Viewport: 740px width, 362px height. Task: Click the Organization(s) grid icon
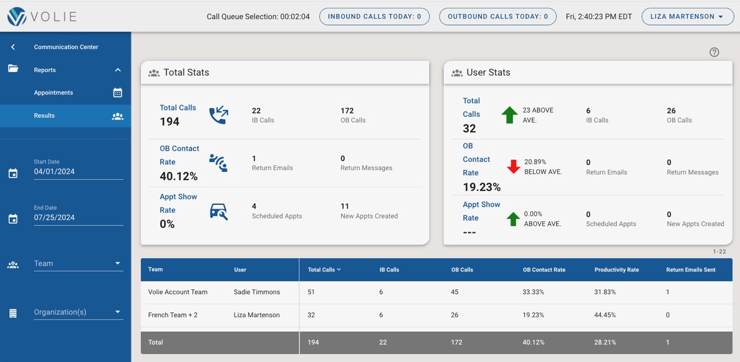(13, 313)
